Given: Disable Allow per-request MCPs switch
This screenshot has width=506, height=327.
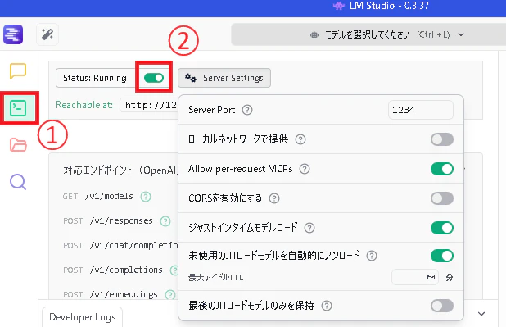Looking at the screenshot, I should click(442, 169).
